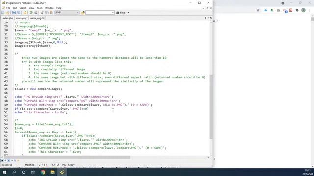
Task: Click the blue cloud extension icon in Chrome
Action: pyautogui.click(x=266, y=10)
